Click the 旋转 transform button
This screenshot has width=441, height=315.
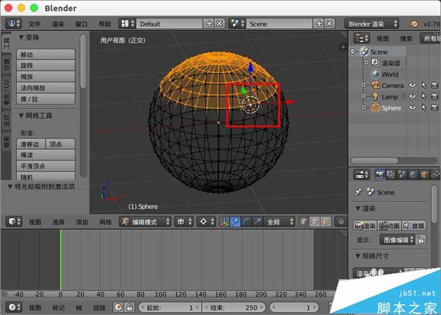point(46,66)
